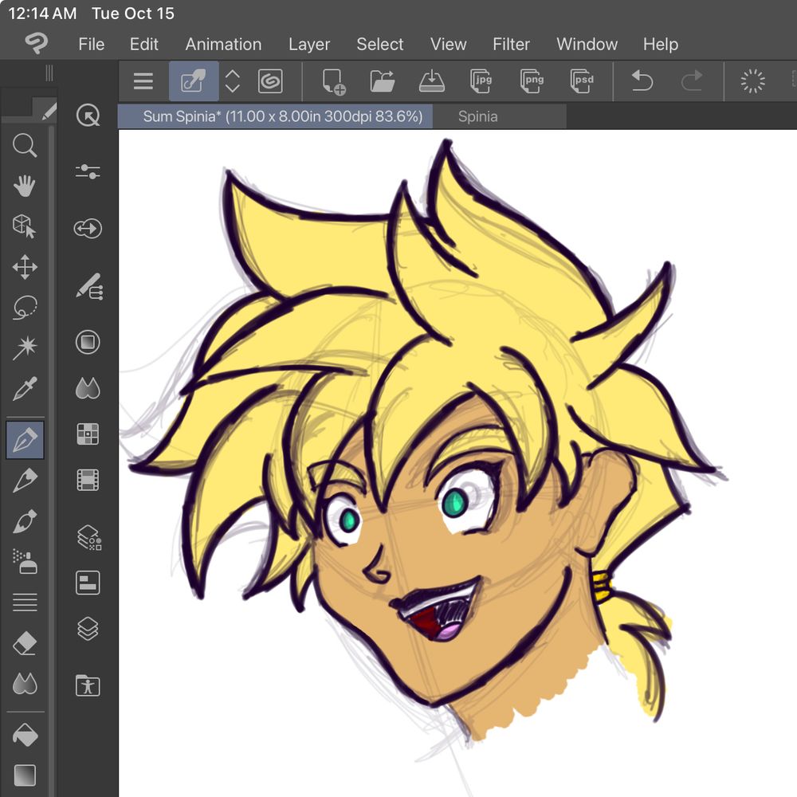Screen dimensions: 797x797
Task: Click the Export as PNG icon
Action: tap(532, 80)
